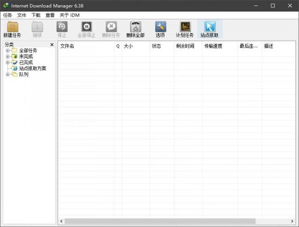
Task: Open the 任务 menu
Action: (x=7, y=15)
